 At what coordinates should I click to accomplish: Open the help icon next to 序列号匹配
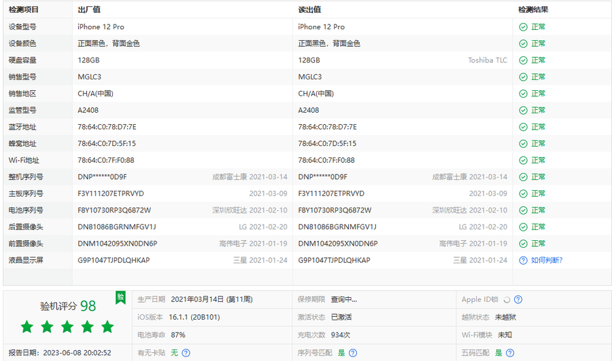tap(352, 353)
